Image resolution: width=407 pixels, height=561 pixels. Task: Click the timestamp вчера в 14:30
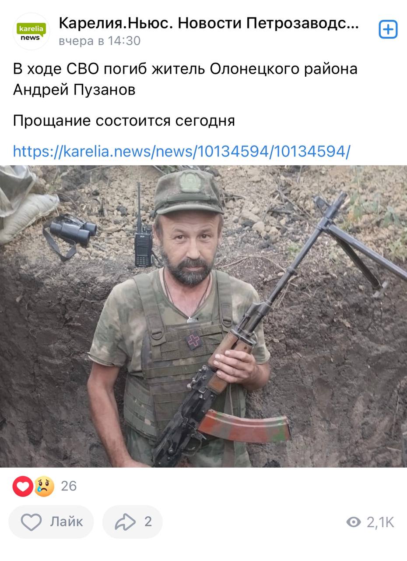click(100, 41)
